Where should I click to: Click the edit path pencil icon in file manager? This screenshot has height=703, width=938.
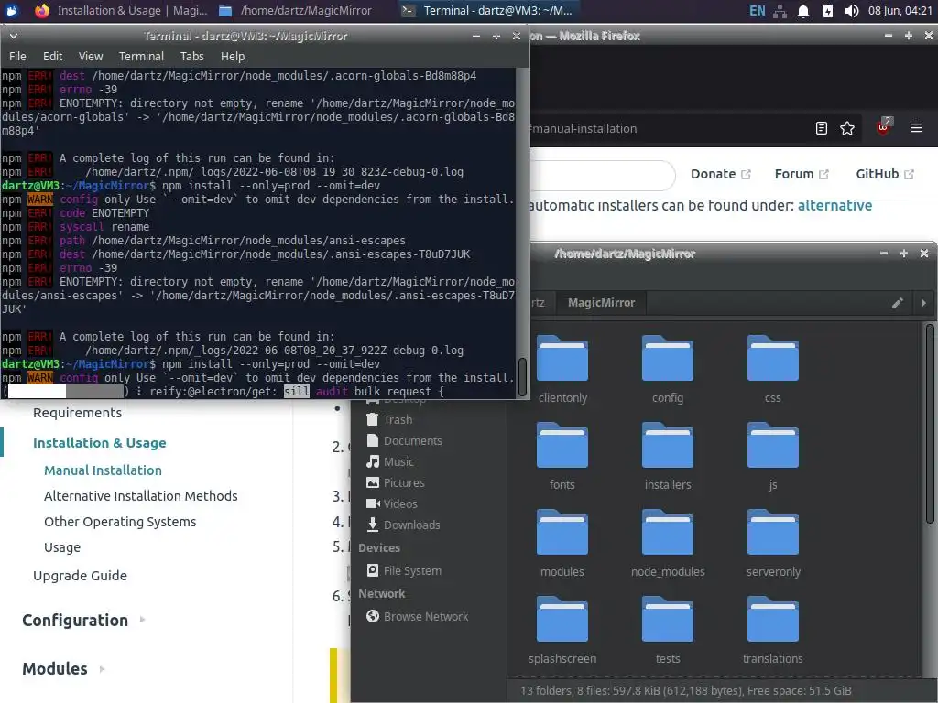click(898, 303)
